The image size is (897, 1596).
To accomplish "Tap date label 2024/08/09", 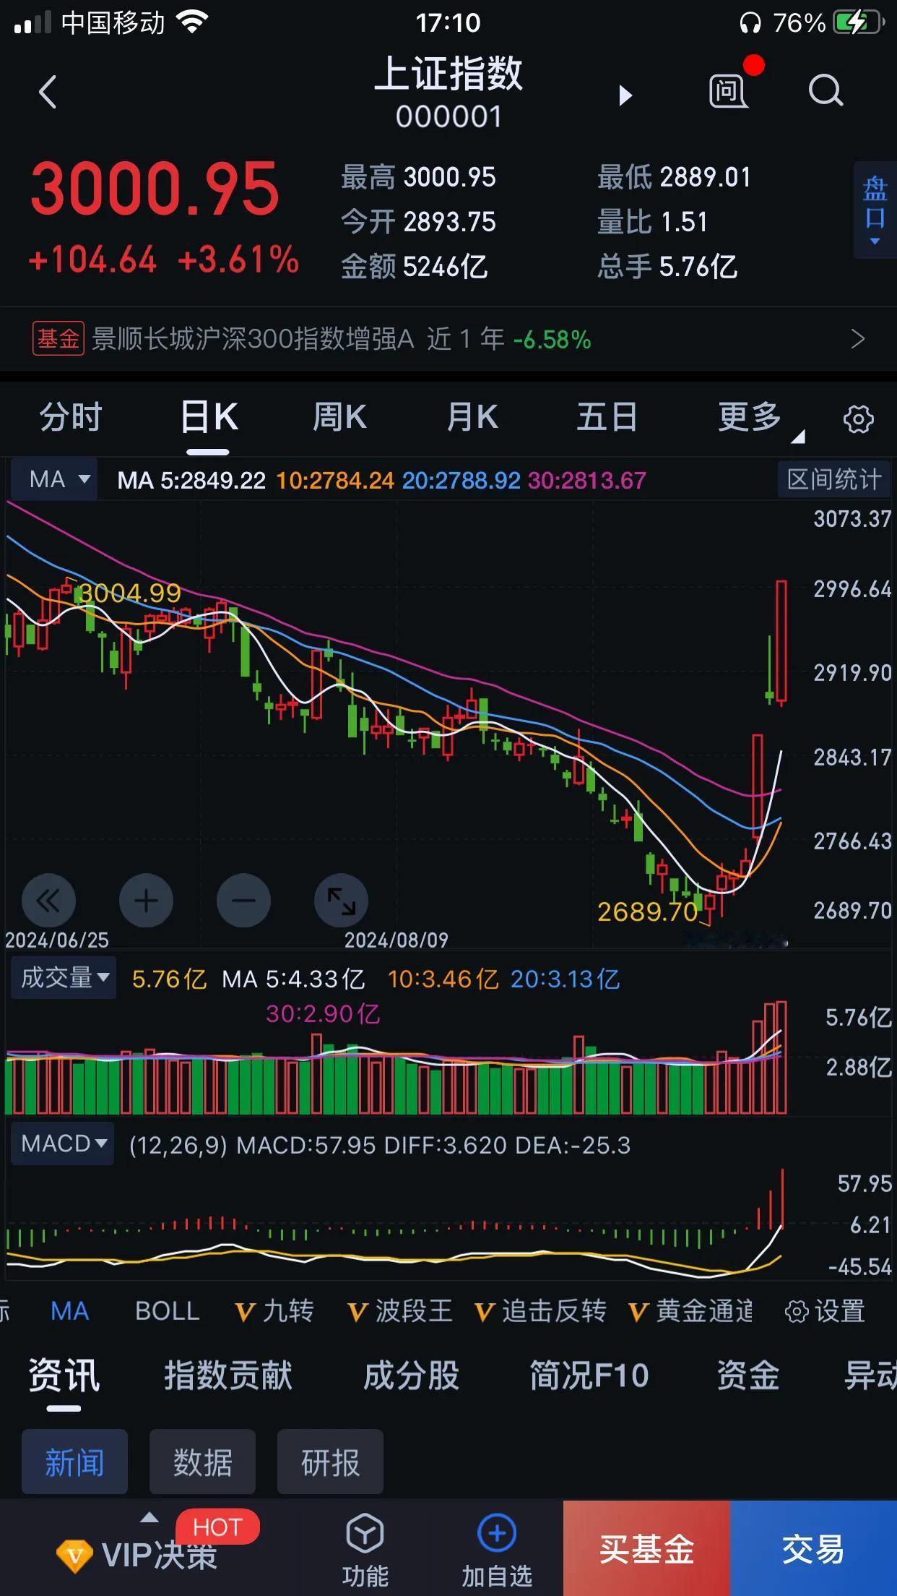I will coord(396,940).
